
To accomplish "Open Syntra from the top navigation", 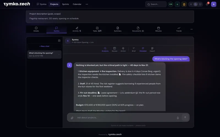I will 42,4.
